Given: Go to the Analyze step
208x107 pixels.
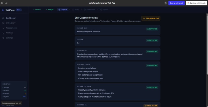Looking at the screenshot, I should [50, 10].
